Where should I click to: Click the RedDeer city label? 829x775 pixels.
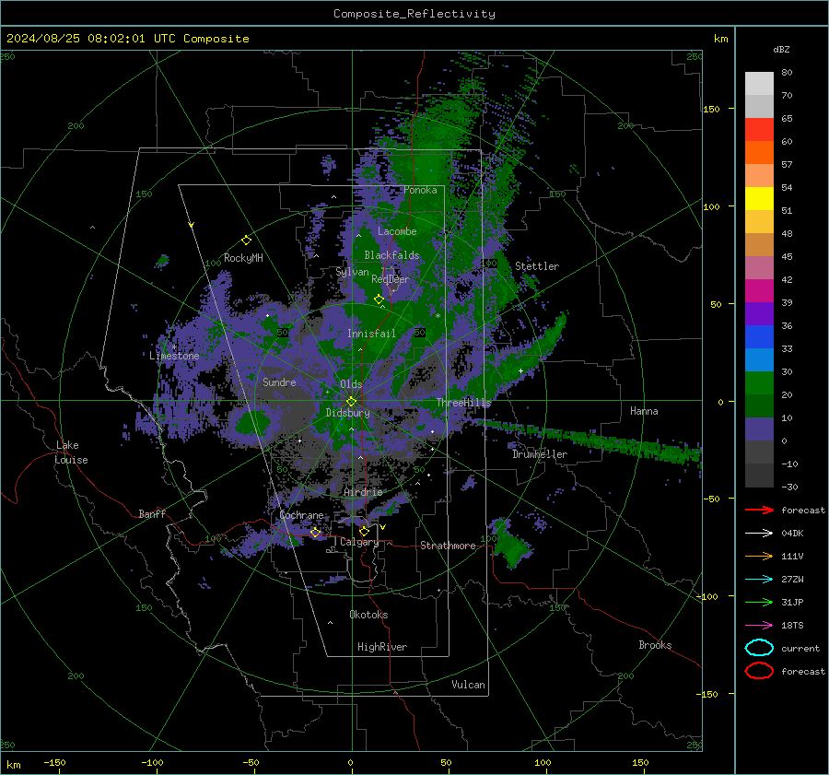click(391, 279)
